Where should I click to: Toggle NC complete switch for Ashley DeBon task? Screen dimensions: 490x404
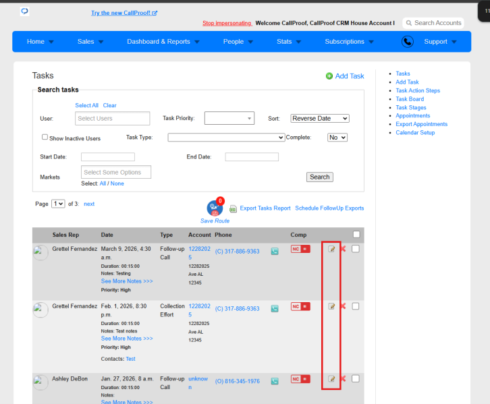click(x=300, y=379)
